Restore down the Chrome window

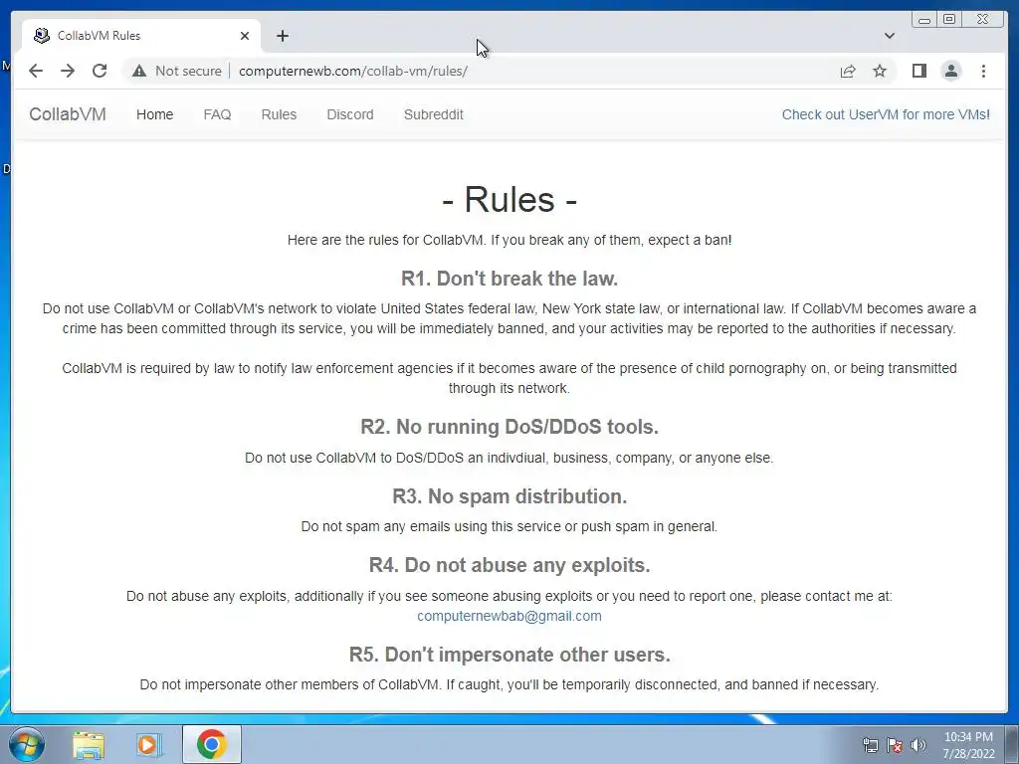tap(949, 20)
